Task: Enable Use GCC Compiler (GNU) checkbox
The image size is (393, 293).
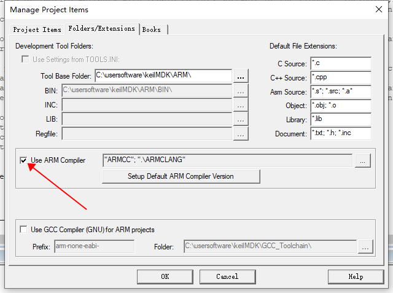Action: click(x=24, y=230)
